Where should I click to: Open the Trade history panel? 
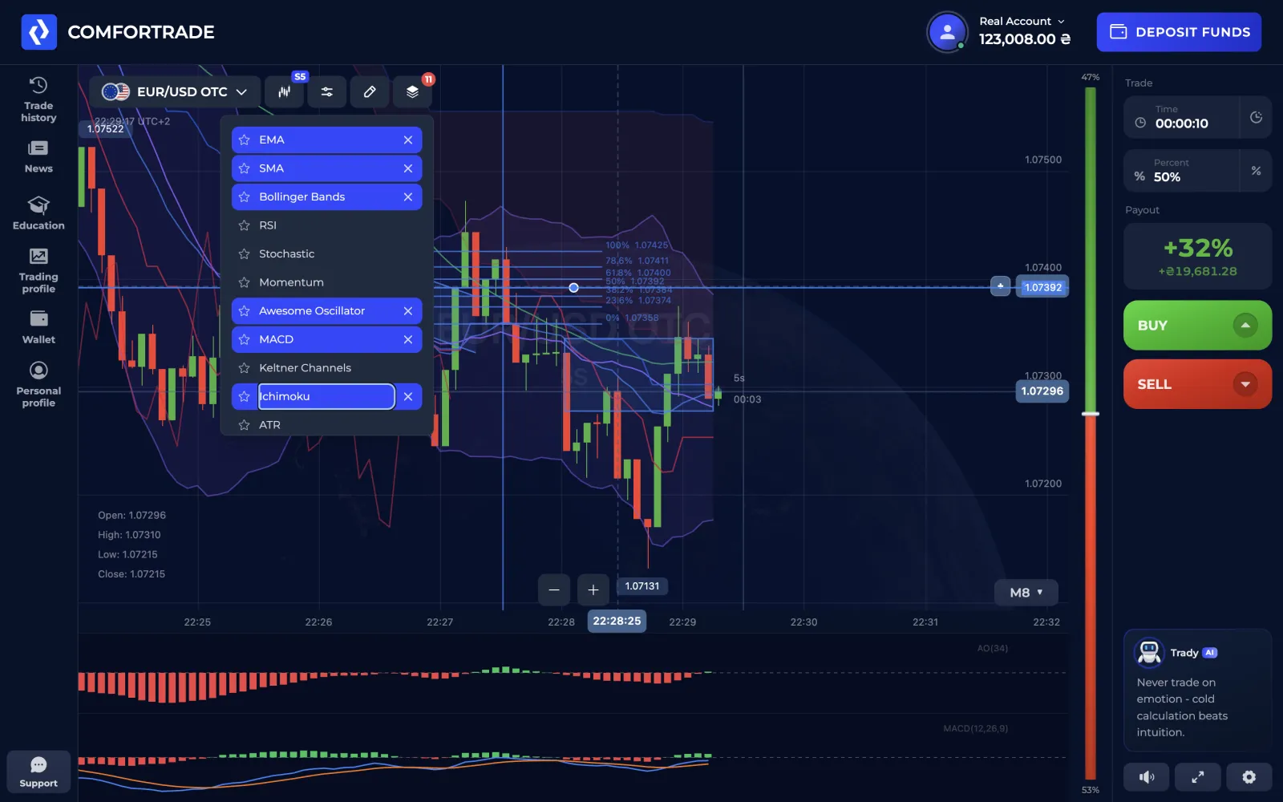[38, 99]
